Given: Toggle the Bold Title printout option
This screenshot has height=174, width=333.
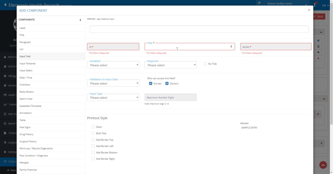Looking at the screenshot, I should click(x=93, y=133).
